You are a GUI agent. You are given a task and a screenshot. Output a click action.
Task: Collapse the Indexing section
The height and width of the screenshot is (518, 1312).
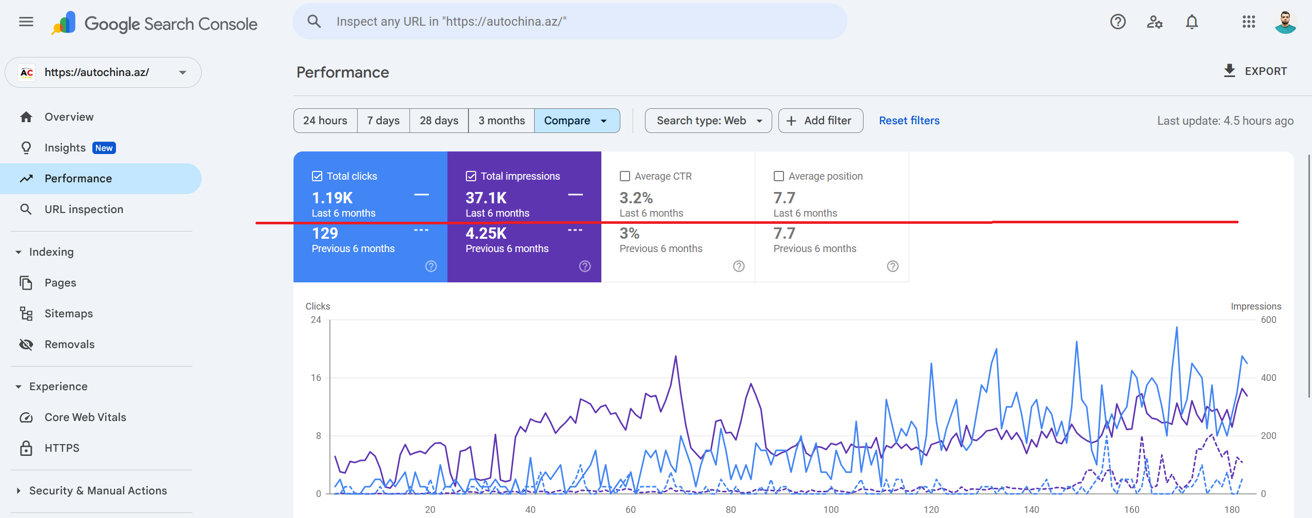click(x=18, y=252)
